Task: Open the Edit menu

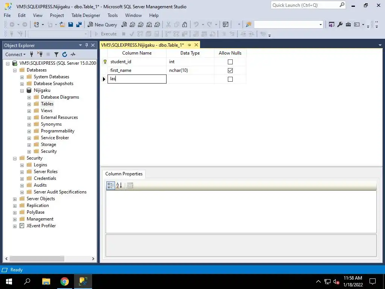Action: [x=21, y=15]
